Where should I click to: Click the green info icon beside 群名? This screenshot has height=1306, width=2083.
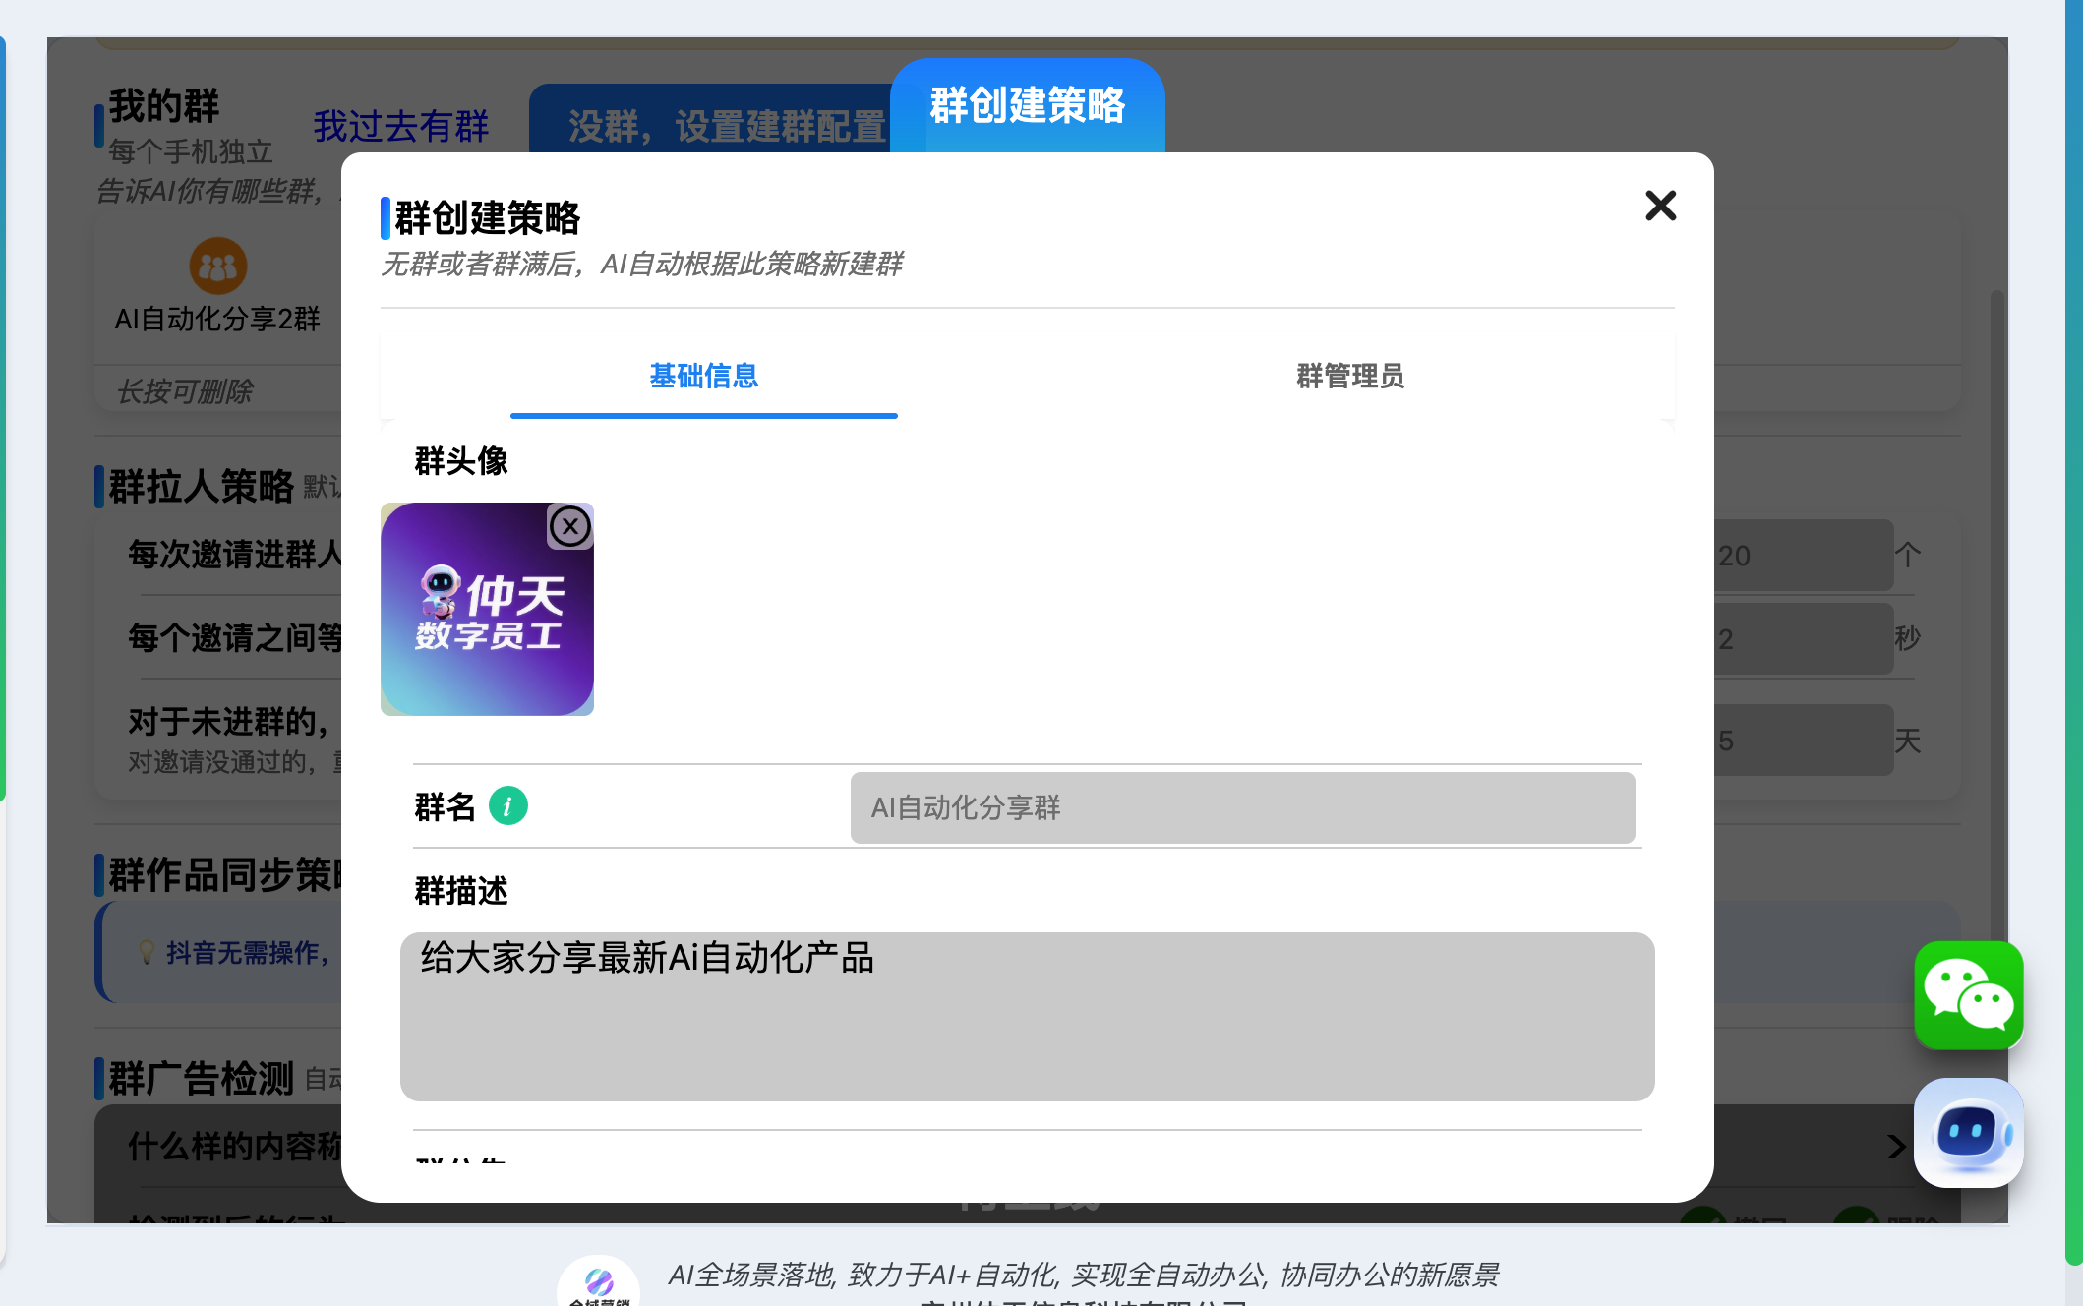[x=508, y=806]
